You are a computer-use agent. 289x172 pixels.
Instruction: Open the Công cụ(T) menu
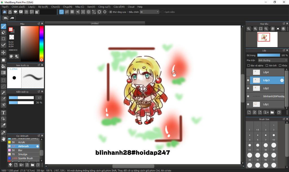pyautogui.click(x=104, y=7)
